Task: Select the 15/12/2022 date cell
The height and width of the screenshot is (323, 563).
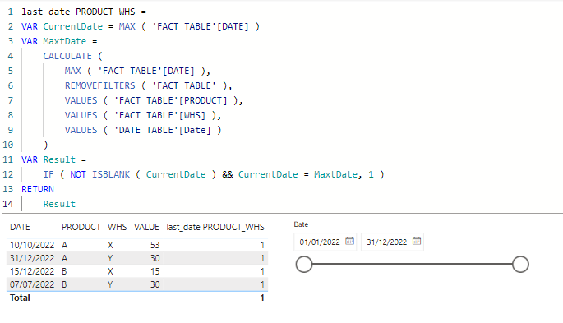Action: tap(32, 271)
